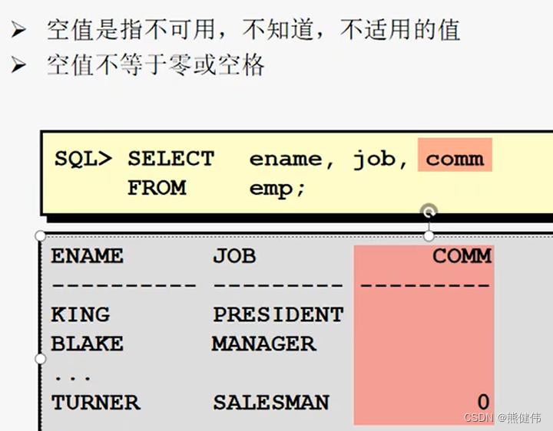Click the BLAKE employee name

[x=87, y=344]
